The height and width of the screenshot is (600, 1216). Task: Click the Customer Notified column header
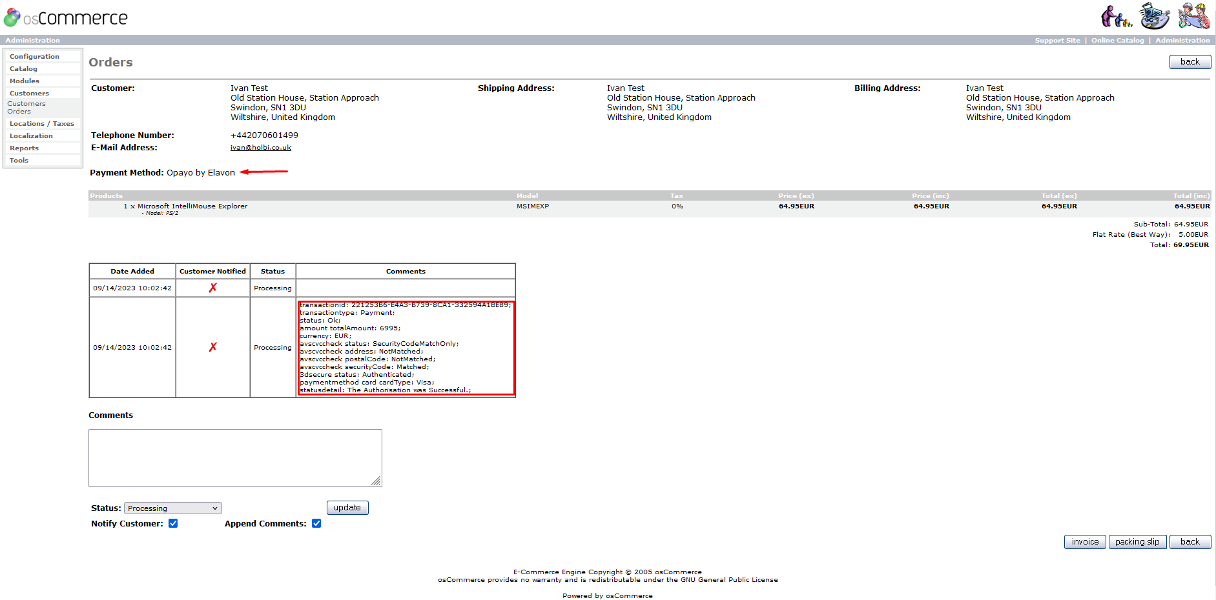212,272
